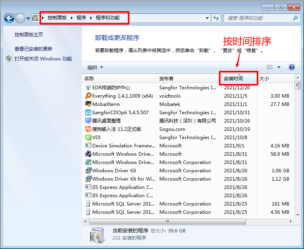304x249 pixels.
Task: Open help via blue question mark icon
Action: 292,67
